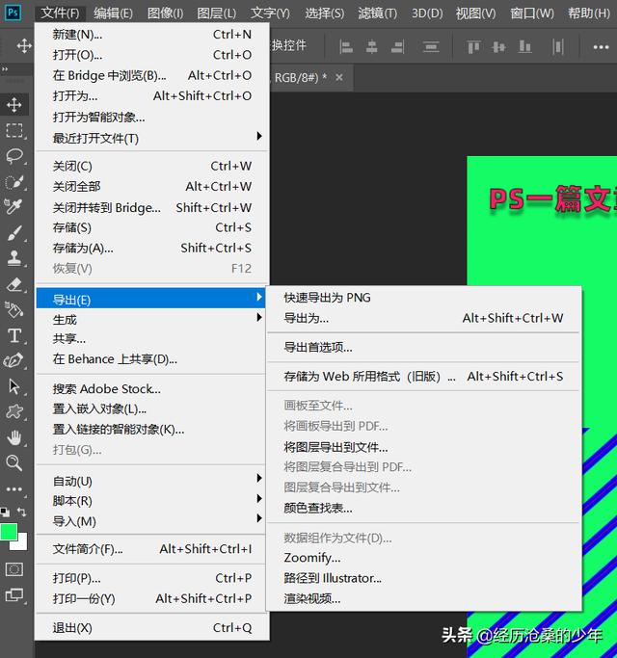Viewport: 617px width, 658px height.
Task: Open the 滤镜(T) Filter menu
Action: coord(377,13)
